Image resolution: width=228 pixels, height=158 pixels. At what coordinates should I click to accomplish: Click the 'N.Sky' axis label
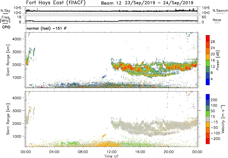(5, 11)
